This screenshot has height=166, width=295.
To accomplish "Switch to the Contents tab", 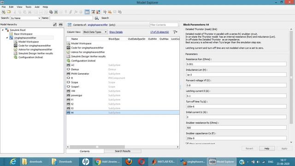I will point(85,151).
